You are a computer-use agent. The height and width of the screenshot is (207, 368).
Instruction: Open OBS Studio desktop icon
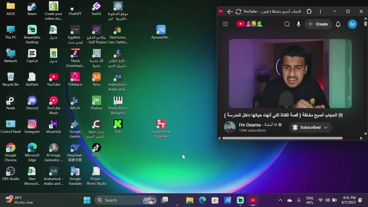[11, 174]
